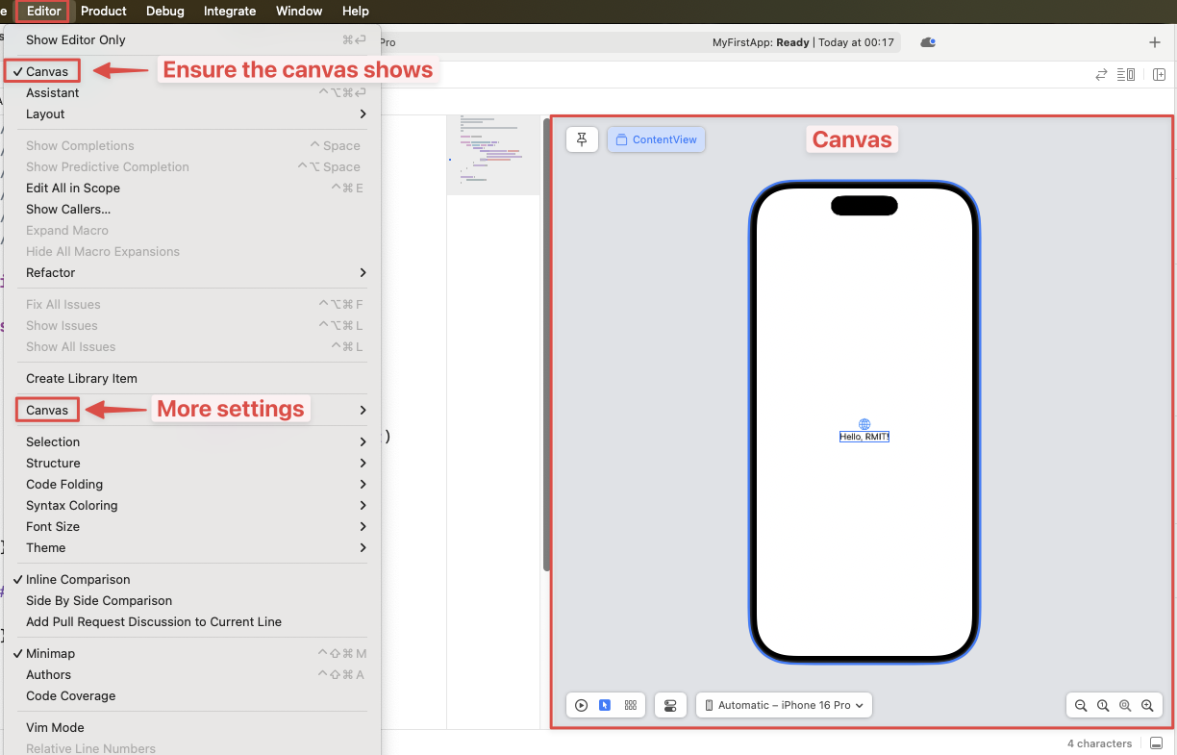Viewport: 1177px width, 755px height.
Task: Switch canvas to Selectable mode
Action: 604,705
